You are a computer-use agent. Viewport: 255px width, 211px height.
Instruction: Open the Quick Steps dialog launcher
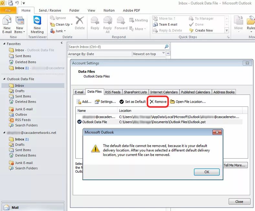click(x=228, y=37)
